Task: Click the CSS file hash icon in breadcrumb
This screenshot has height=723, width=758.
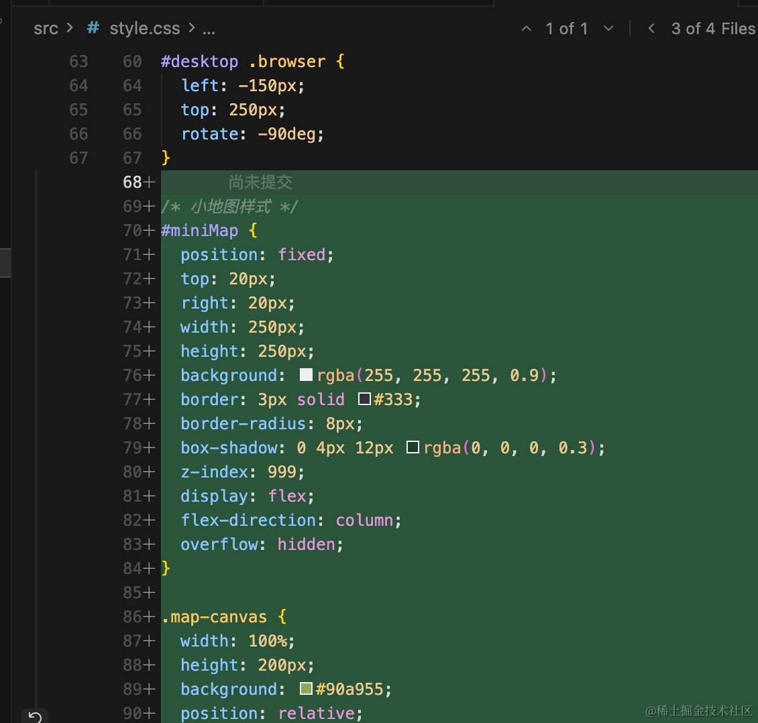Action: coord(93,28)
